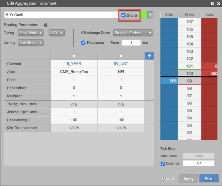
Task: Open the color picker dropdown arrow
Action: (150, 15)
